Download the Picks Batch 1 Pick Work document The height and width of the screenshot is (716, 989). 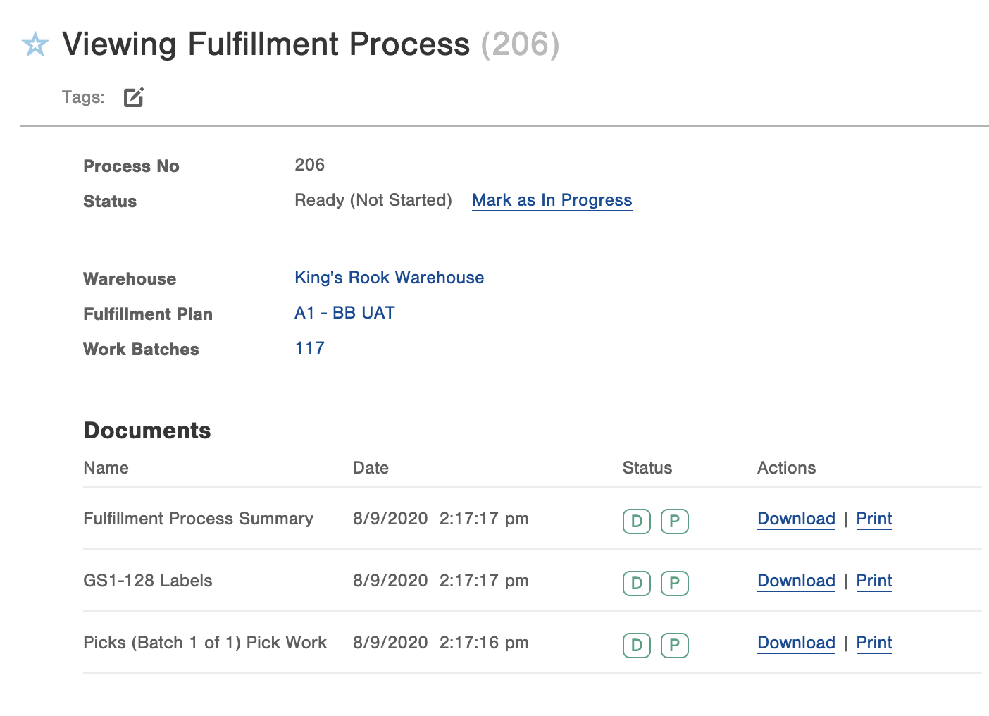(x=796, y=643)
